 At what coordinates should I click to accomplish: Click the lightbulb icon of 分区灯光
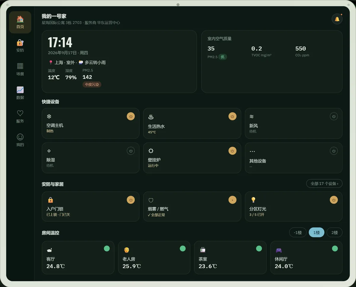point(253,200)
